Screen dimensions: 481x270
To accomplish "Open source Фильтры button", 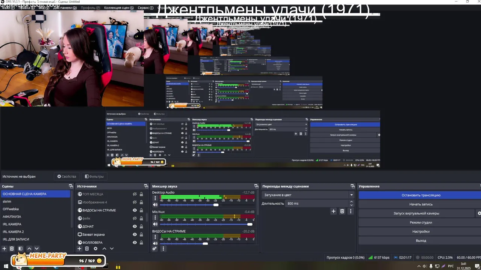I will (x=94, y=176).
